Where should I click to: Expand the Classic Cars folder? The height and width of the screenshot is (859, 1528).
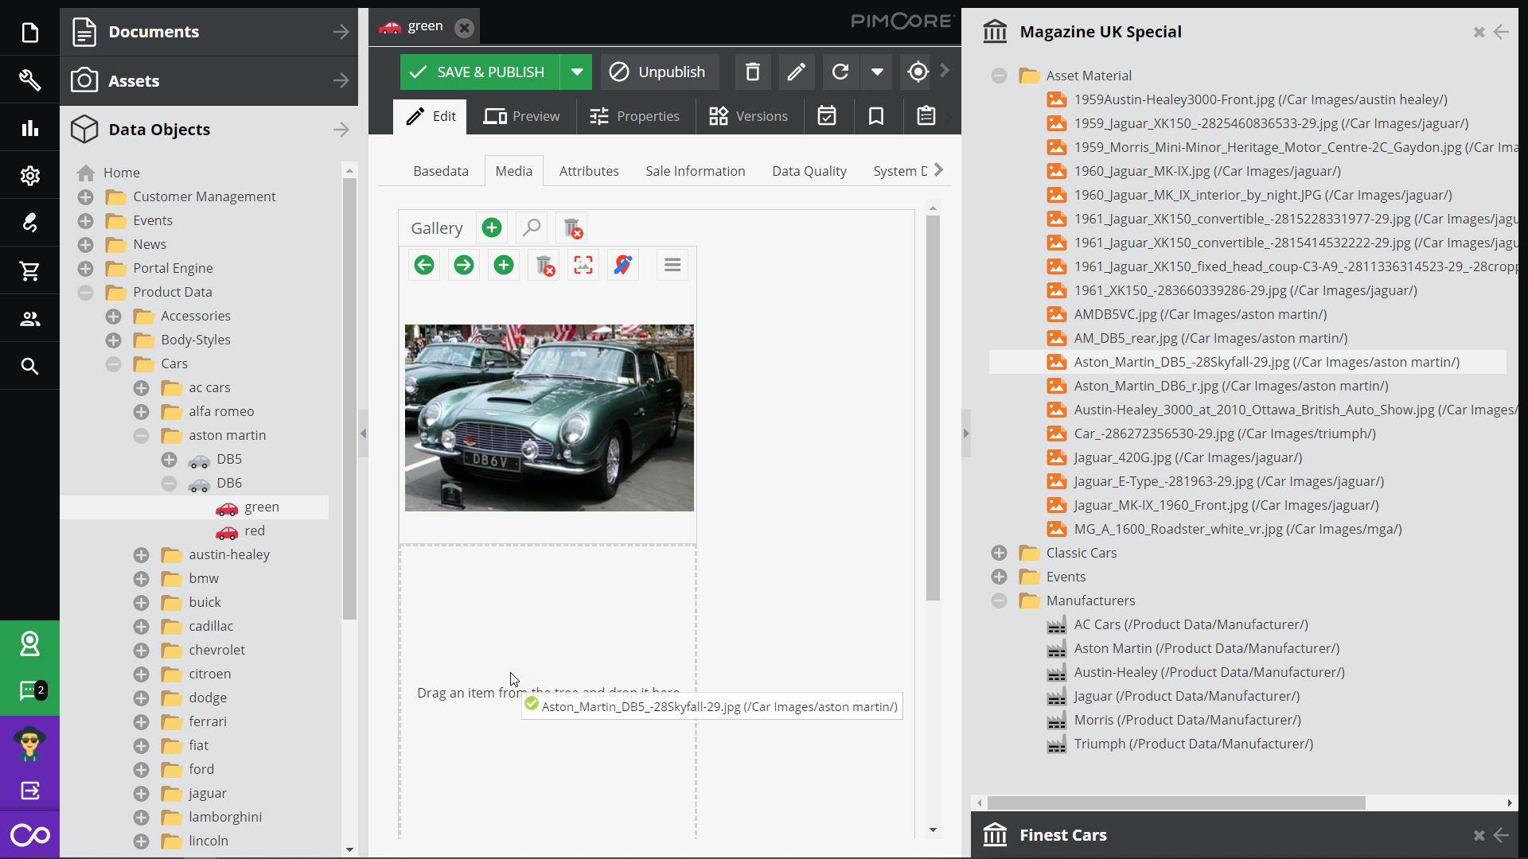tap(999, 553)
